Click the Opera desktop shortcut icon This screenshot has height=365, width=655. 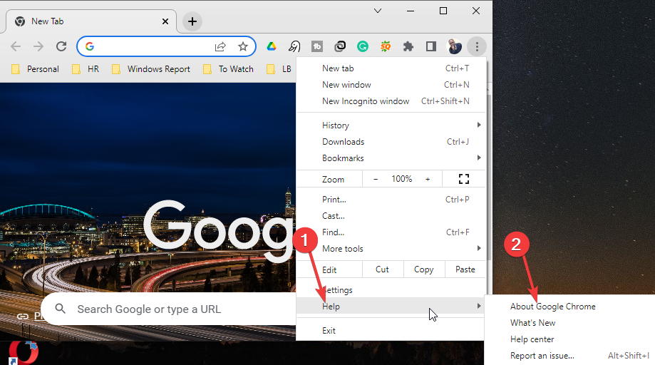coord(23,352)
